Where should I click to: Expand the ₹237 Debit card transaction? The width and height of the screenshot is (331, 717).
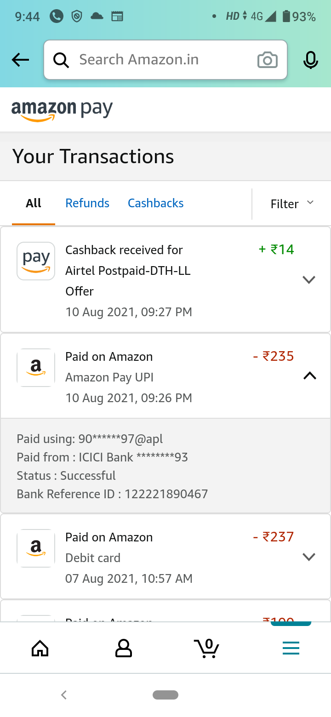pos(309,557)
